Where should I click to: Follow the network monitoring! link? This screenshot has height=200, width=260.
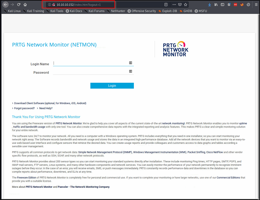(x=173, y=124)
